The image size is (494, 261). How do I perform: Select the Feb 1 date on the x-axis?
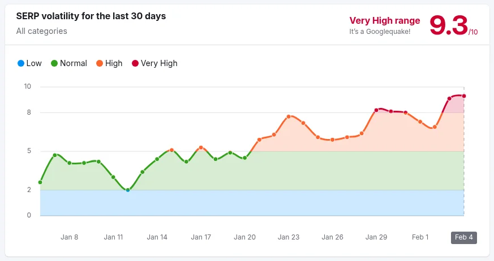(x=419, y=237)
